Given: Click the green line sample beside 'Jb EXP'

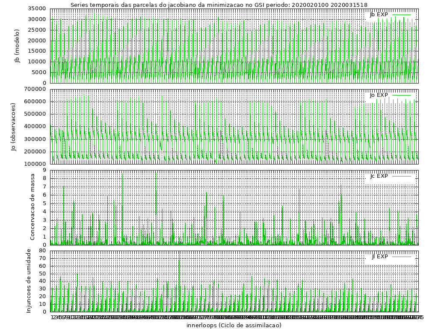Looking at the screenshot, I should (402, 15).
